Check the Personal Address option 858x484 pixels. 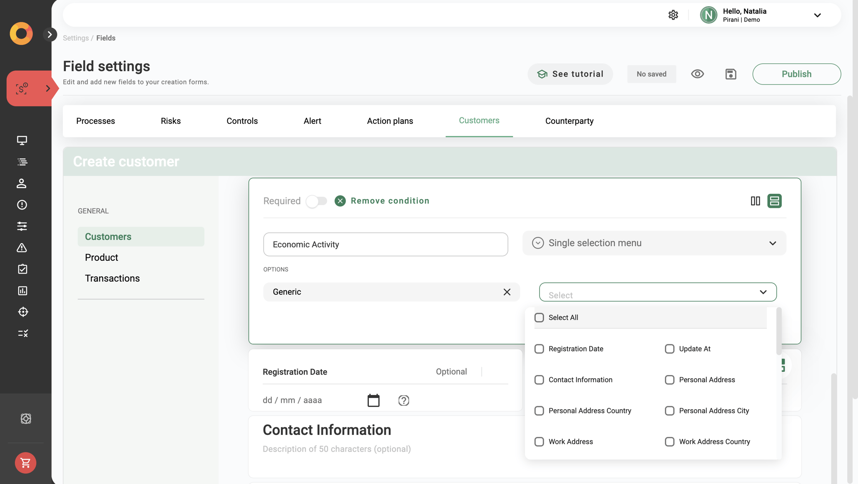pos(669,380)
